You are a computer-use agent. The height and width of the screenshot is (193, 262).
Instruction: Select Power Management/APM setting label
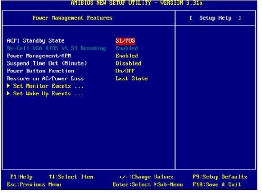pos(39,56)
